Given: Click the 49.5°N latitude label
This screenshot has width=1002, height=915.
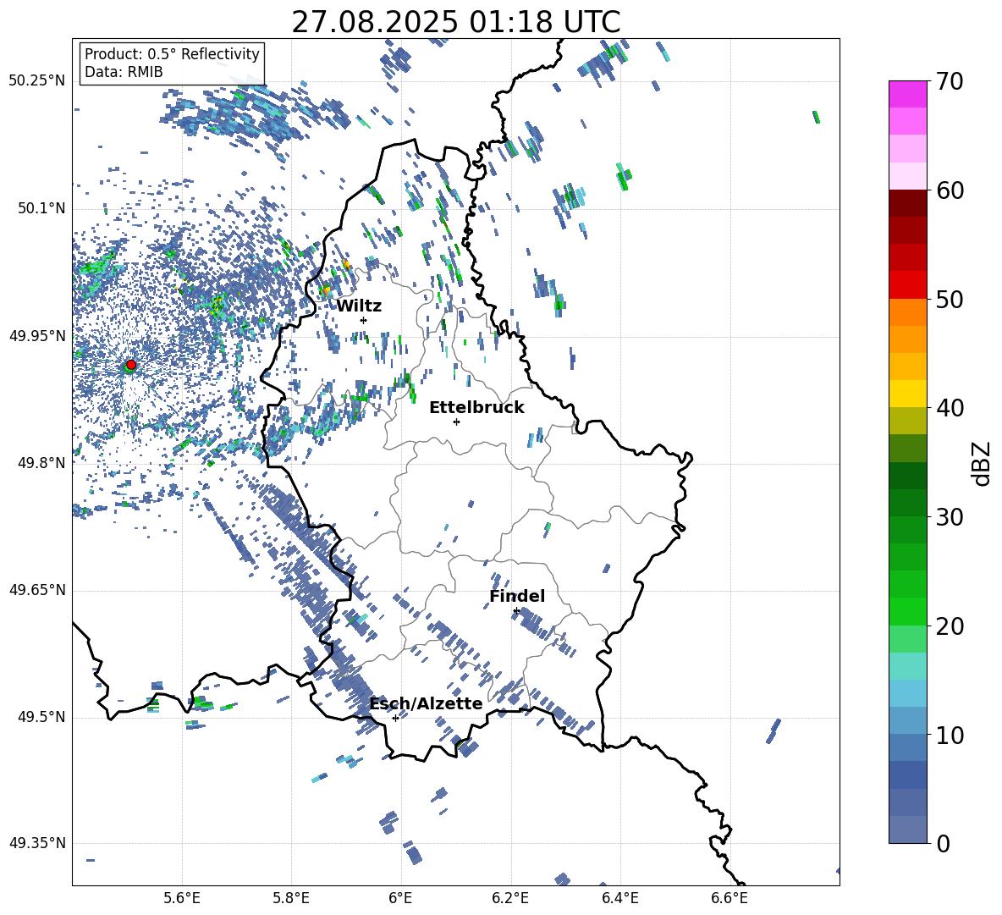Looking at the screenshot, I should (41, 717).
